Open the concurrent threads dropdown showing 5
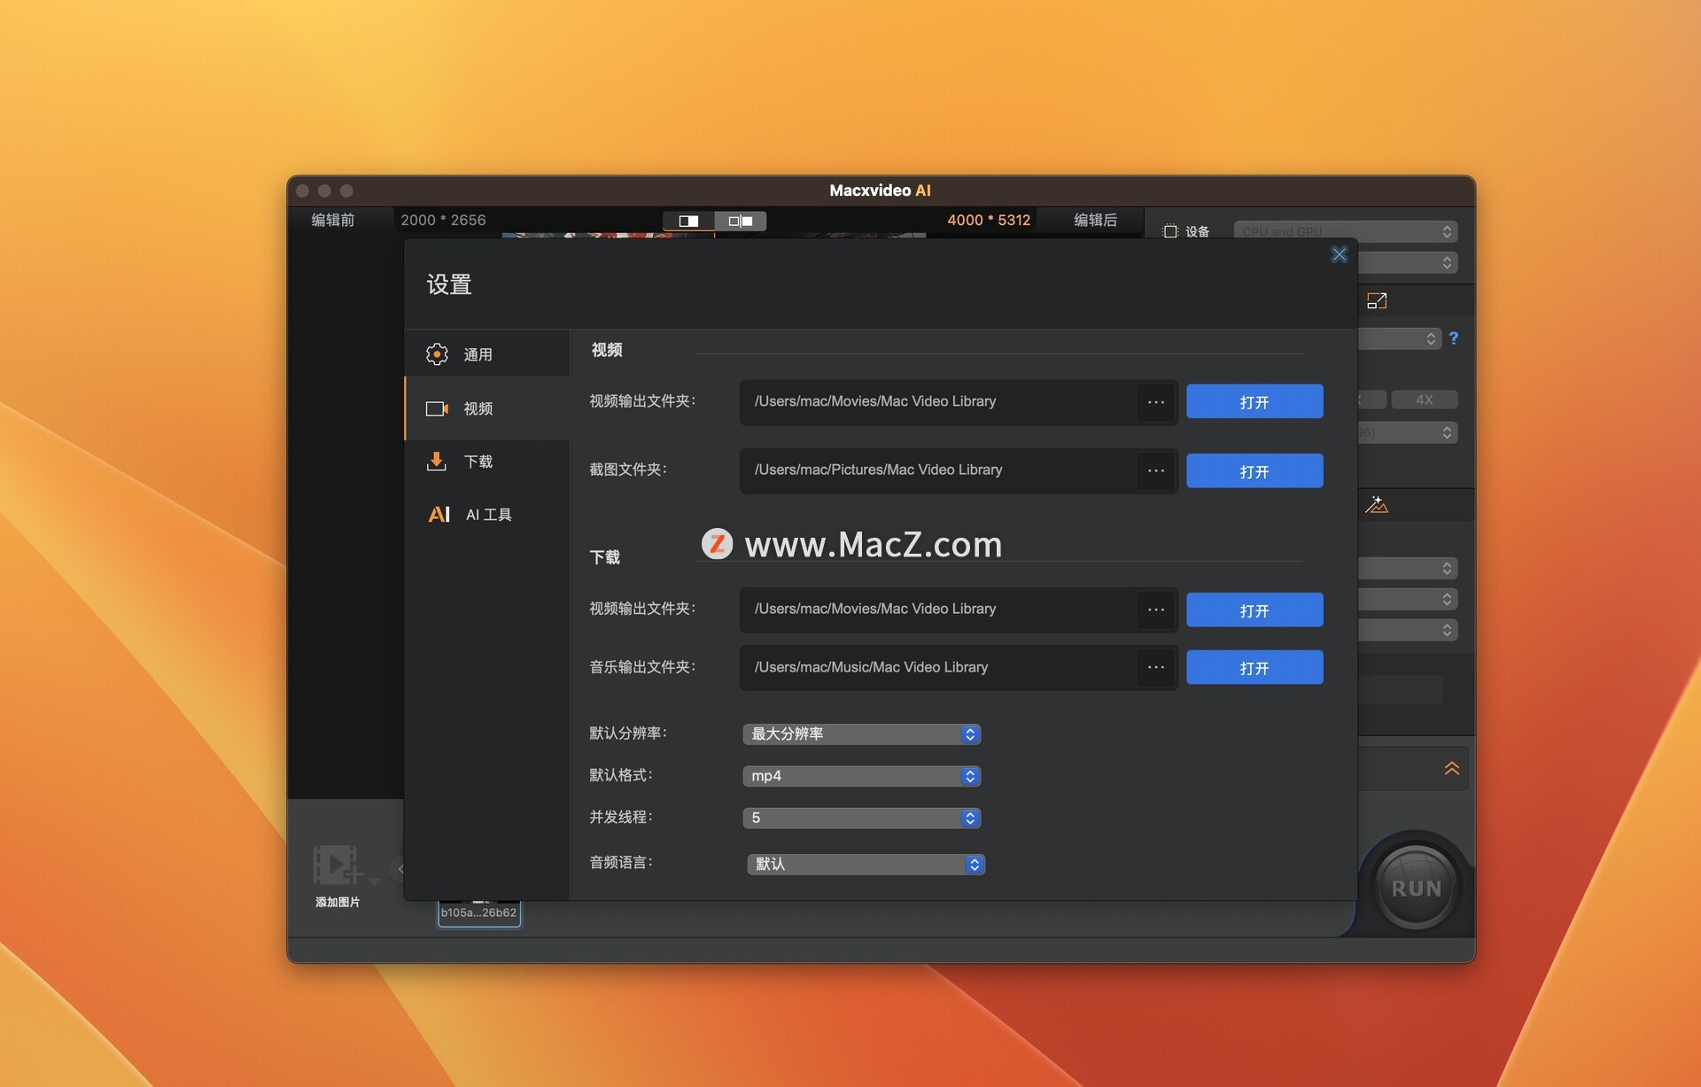 (861, 818)
